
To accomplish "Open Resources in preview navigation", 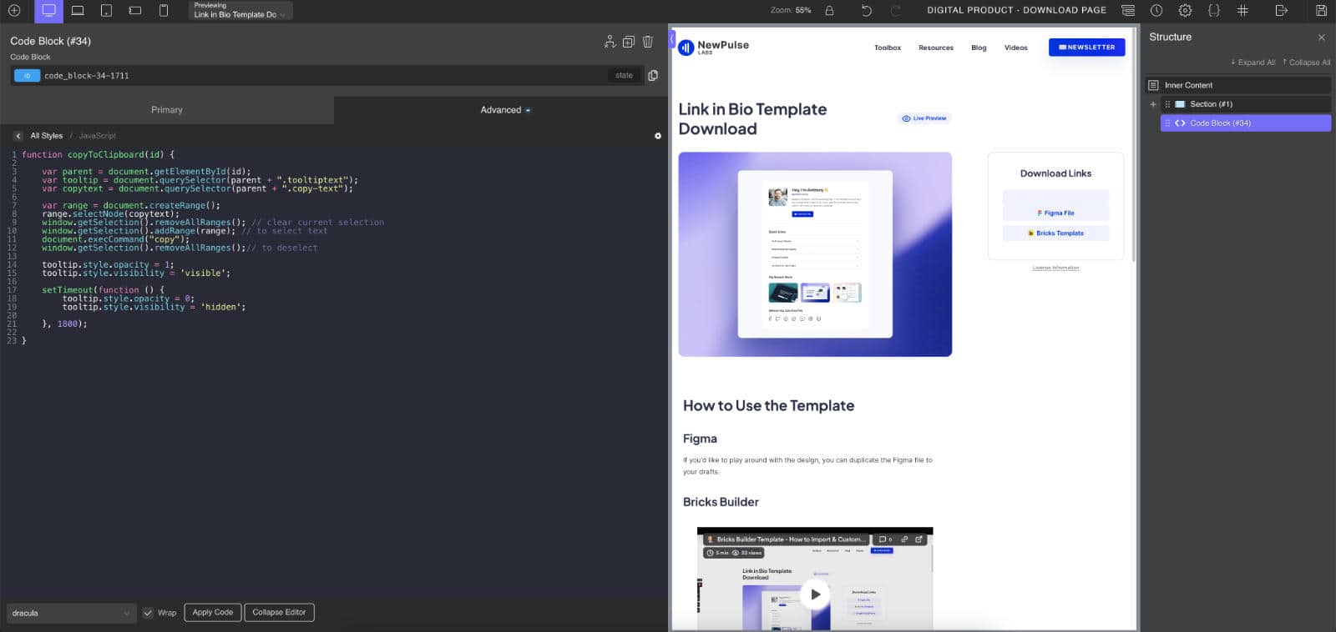I will [x=936, y=48].
